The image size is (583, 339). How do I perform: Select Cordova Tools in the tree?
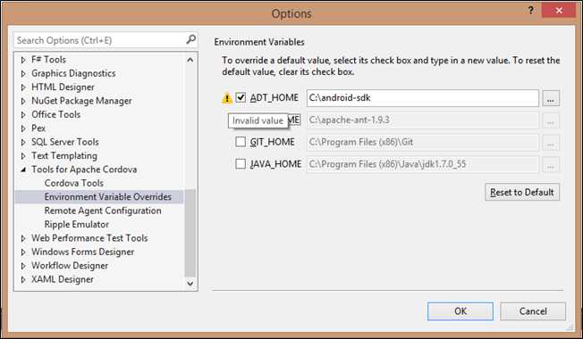pos(74,183)
